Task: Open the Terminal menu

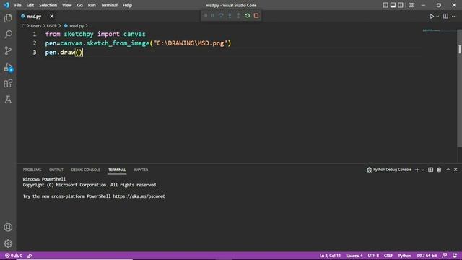Action: pos(109,5)
